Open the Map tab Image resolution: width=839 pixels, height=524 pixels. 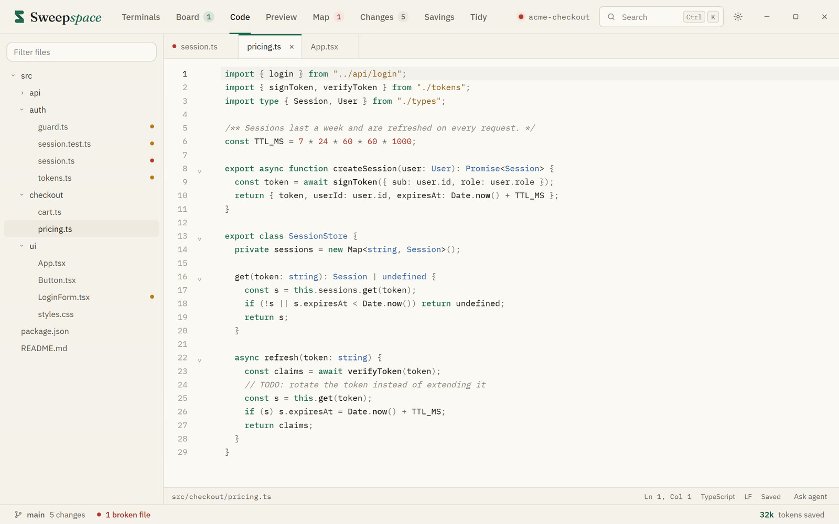coord(328,17)
